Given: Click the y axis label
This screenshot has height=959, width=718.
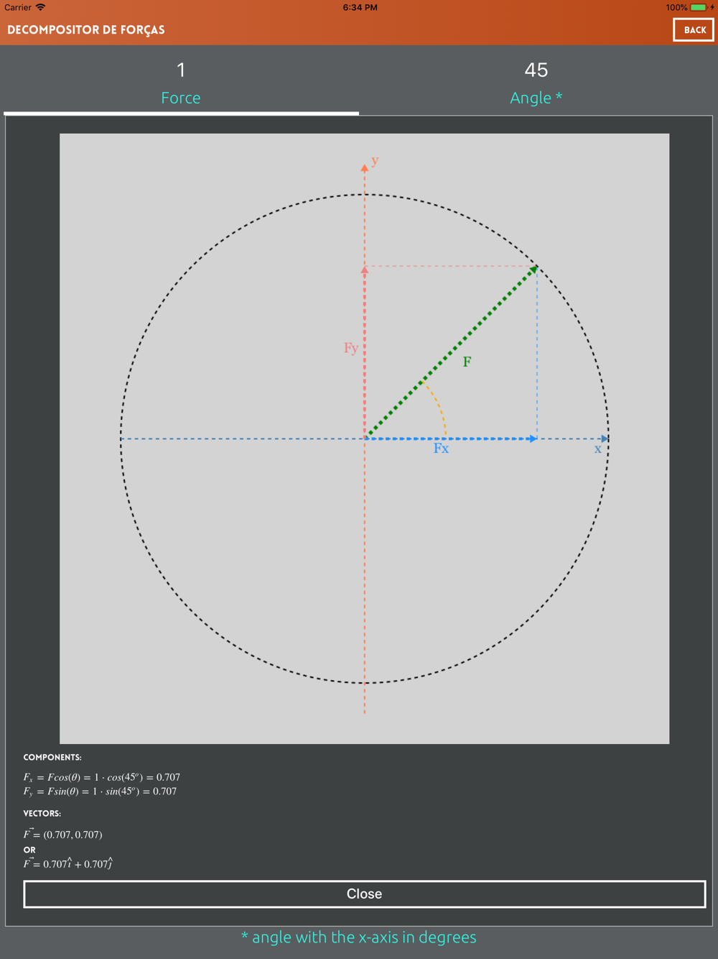Looking at the screenshot, I should click(x=375, y=160).
